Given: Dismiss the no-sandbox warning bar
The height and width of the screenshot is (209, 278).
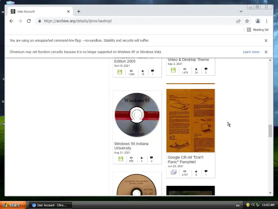Looking at the screenshot, I should pos(266,41).
